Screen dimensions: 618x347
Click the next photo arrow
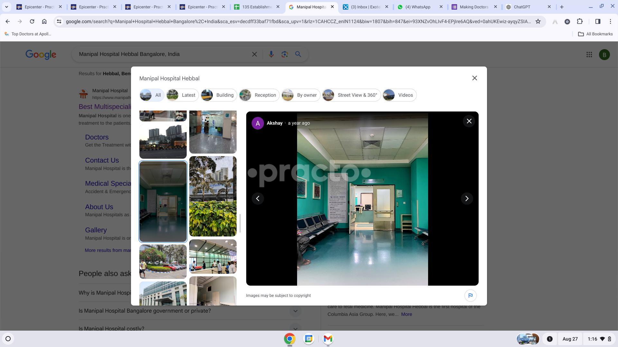point(467,199)
